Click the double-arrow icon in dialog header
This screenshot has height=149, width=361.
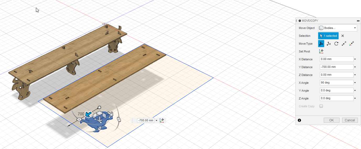[358, 21]
